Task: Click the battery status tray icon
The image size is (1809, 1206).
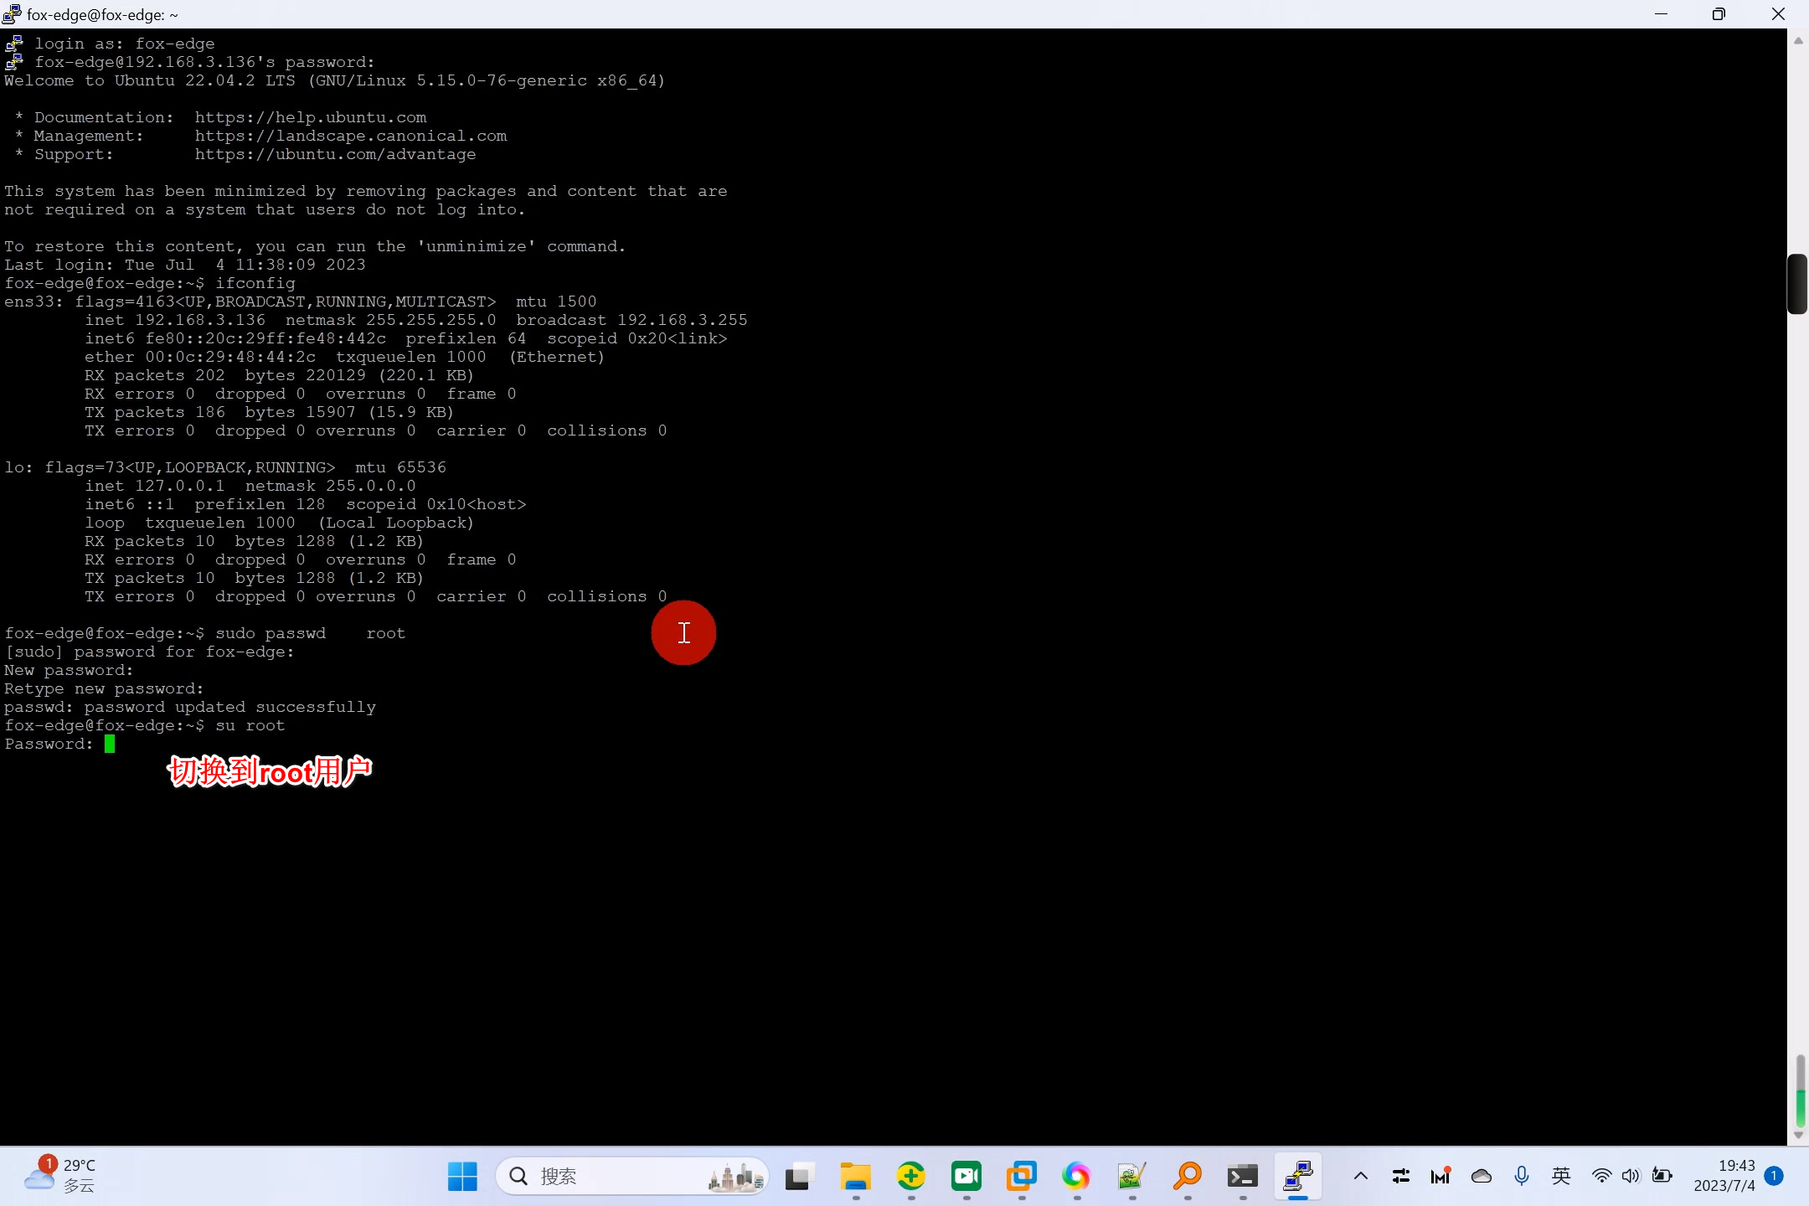Action: click(1662, 1176)
